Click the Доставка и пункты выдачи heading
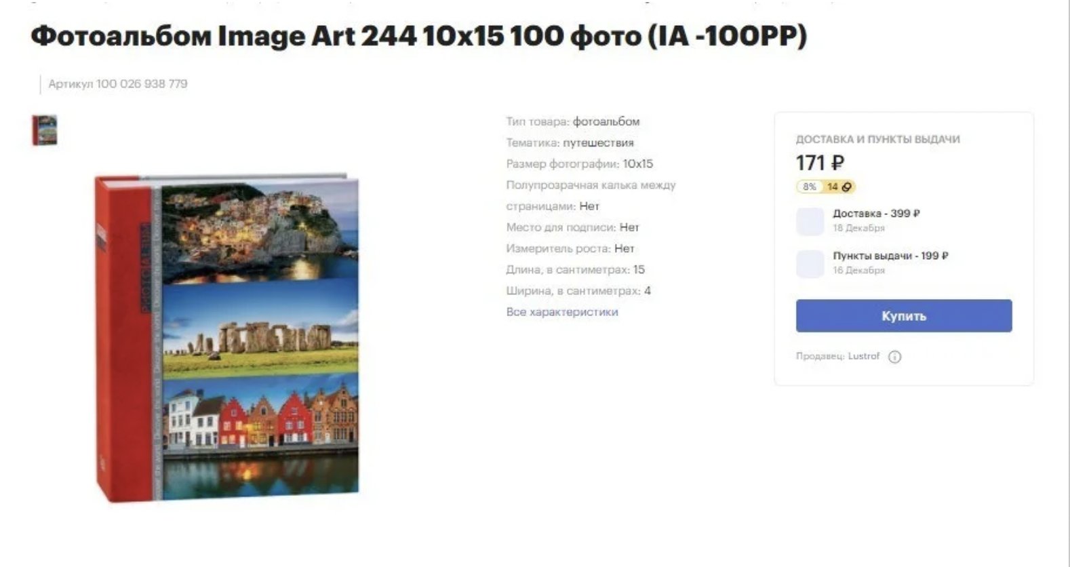The width and height of the screenshot is (1070, 567). click(877, 139)
